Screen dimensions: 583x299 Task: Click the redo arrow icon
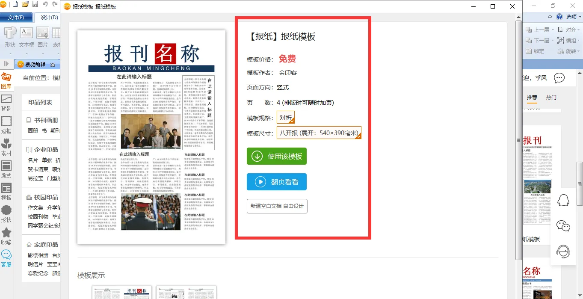click(55, 4)
